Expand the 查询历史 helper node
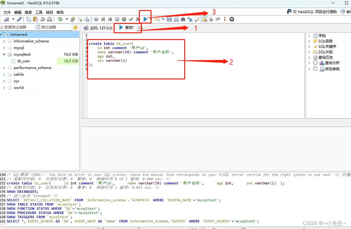Viewport: 351px width, 229px height. pyautogui.click(x=309, y=57)
